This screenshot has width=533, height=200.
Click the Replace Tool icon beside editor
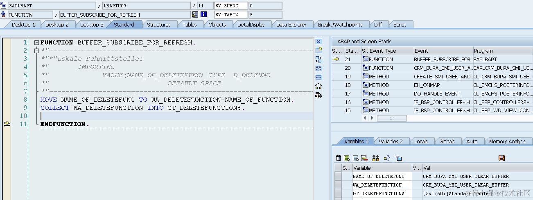(x=318, y=59)
